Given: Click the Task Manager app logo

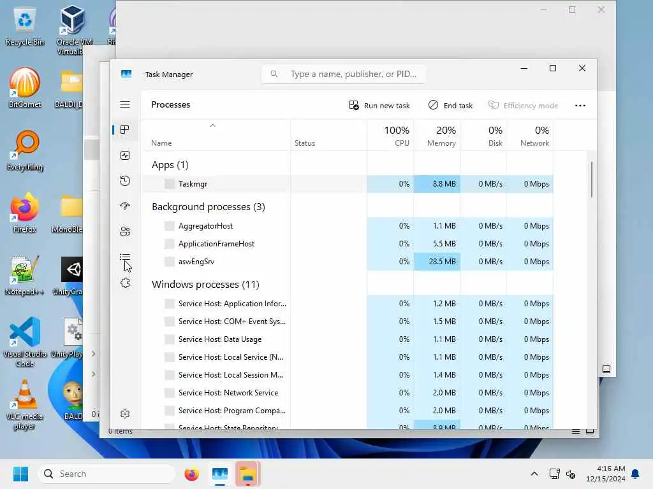Looking at the screenshot, I should (126, 74).
